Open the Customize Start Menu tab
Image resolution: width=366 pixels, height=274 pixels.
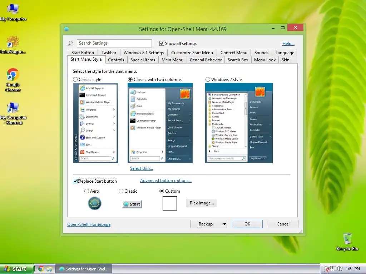[x=192, y=53]
